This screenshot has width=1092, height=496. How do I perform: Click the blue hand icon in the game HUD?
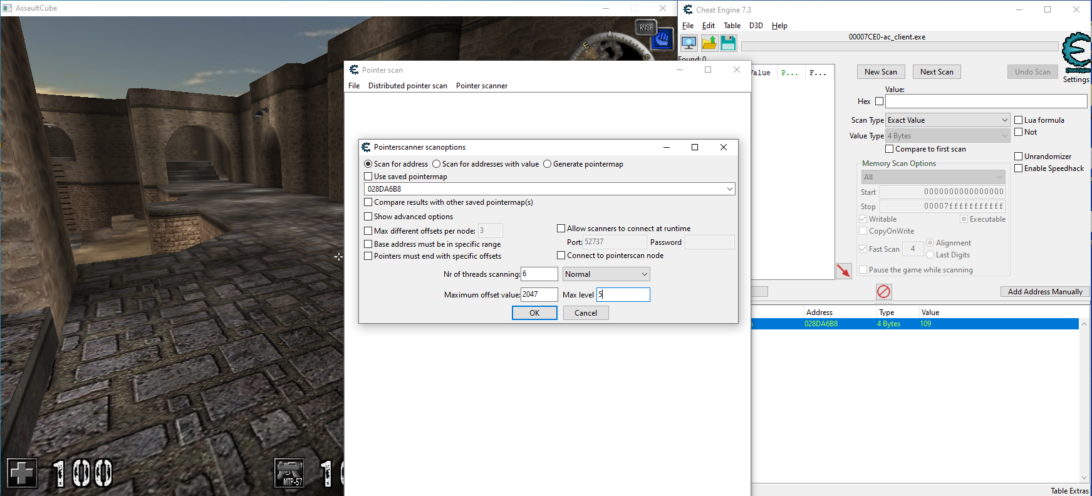(662, 39)
